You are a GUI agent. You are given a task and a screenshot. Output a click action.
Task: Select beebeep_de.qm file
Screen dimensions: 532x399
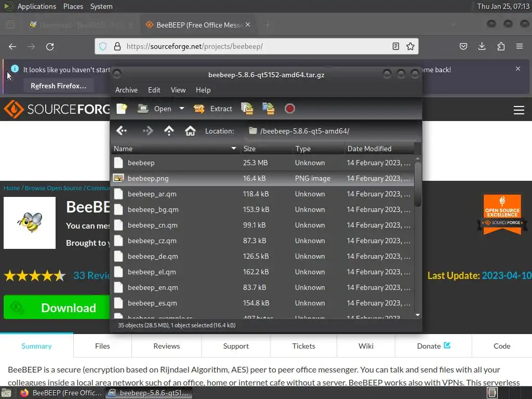(262, 257)
